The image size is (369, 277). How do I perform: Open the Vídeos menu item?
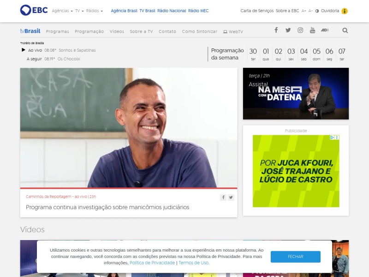click(117, 31)
